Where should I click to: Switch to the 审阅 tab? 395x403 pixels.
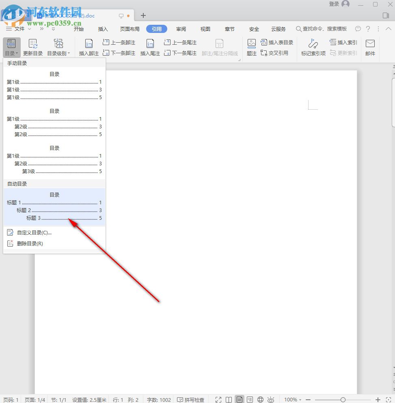181,29
